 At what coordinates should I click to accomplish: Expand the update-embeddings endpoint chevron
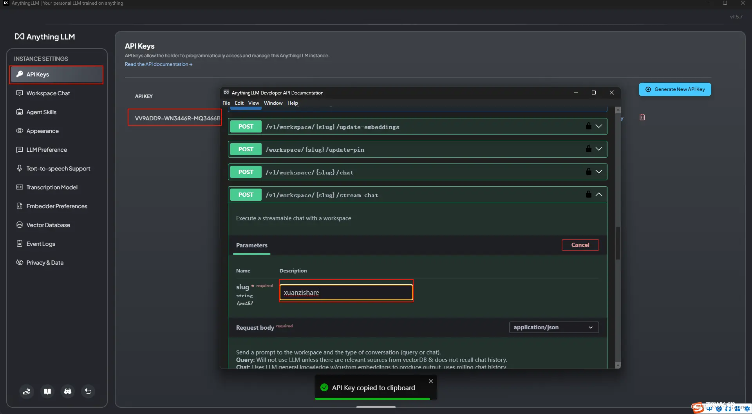coord(599,126)
